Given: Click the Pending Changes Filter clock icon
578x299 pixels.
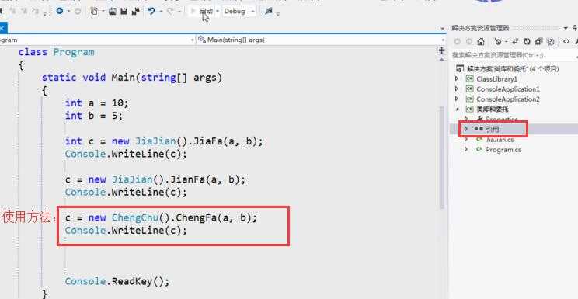Looking at the screenshot, I should click(498, 42).
